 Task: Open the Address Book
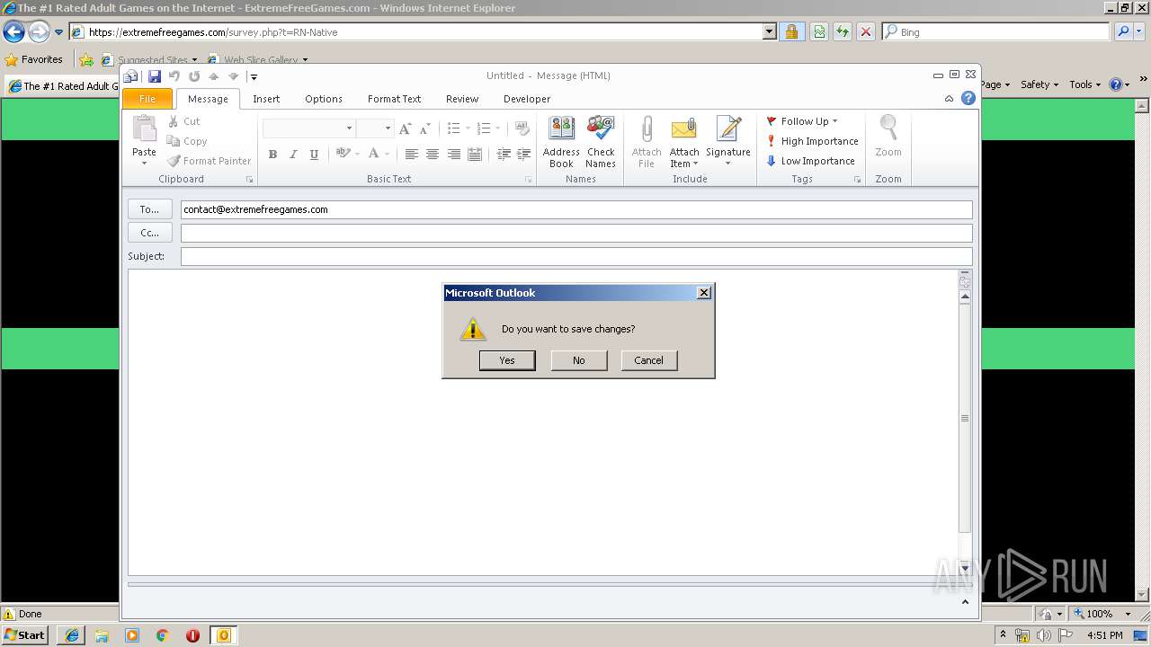[x=561, y=142]
